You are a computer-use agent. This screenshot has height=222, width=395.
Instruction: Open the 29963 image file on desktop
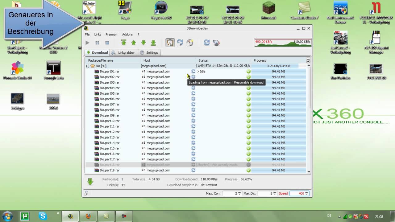pos(53,101)
